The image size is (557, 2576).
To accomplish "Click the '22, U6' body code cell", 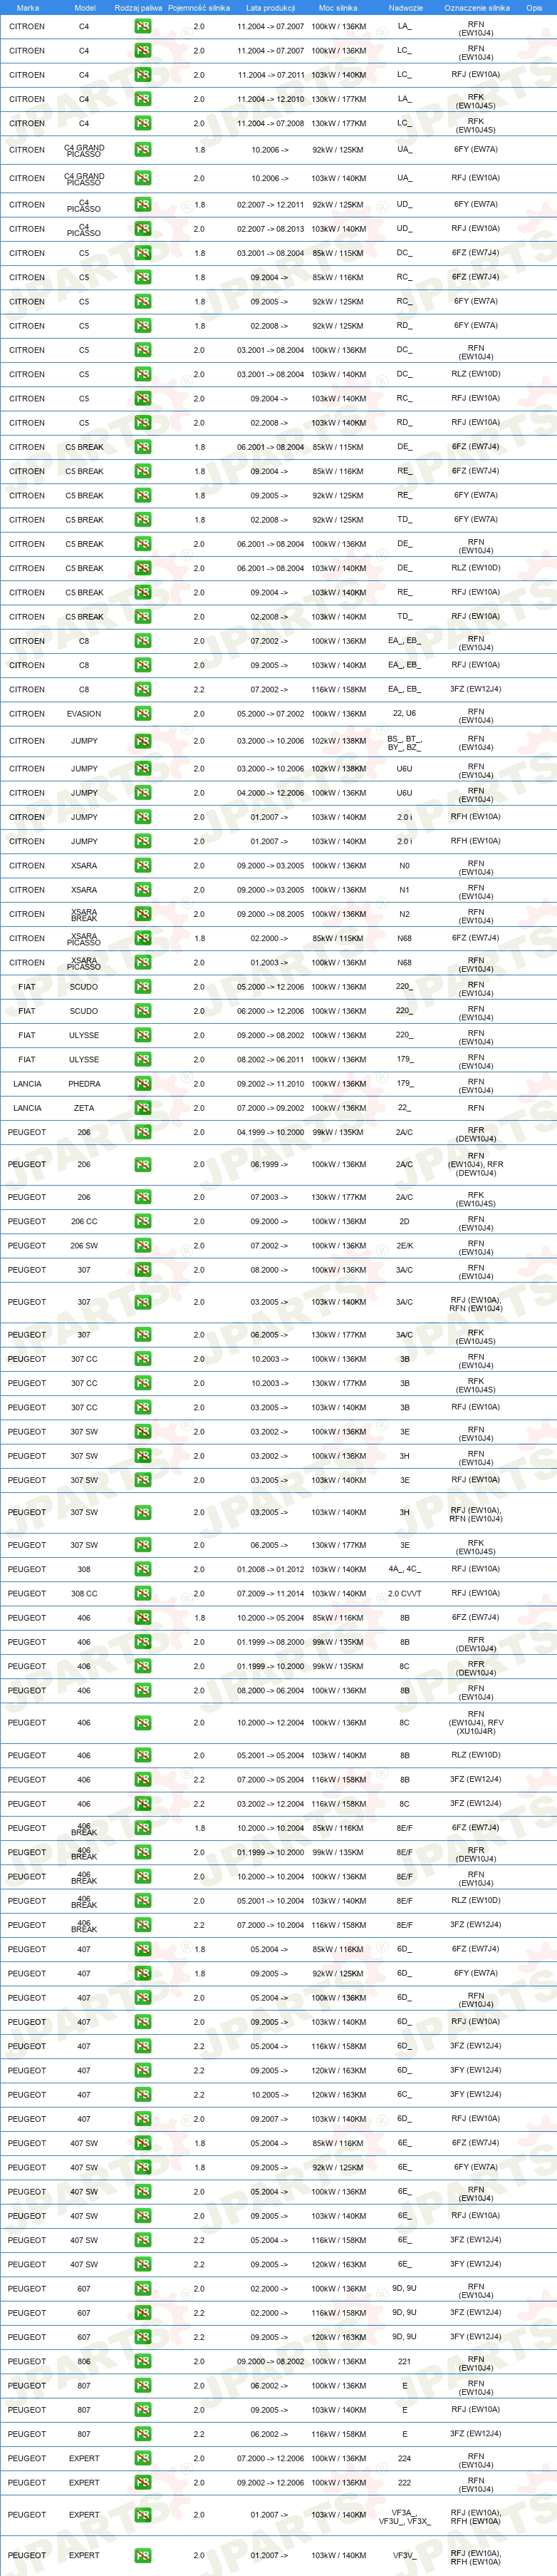I will tap(405, 714).
